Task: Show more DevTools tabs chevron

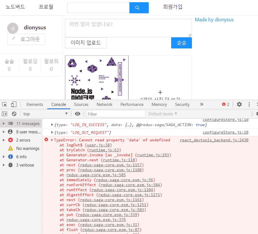Action: coord(202,104)
